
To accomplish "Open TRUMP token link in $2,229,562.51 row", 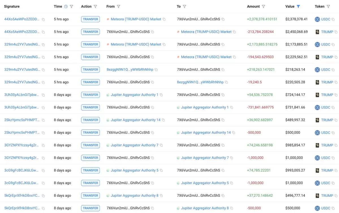I will (x=327, y=57).
